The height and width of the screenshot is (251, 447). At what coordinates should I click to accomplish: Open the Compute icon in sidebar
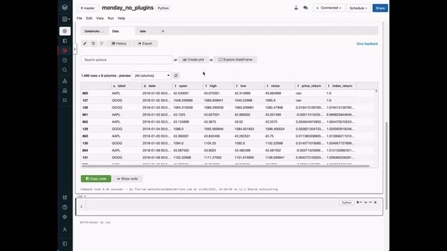point(65,91)
